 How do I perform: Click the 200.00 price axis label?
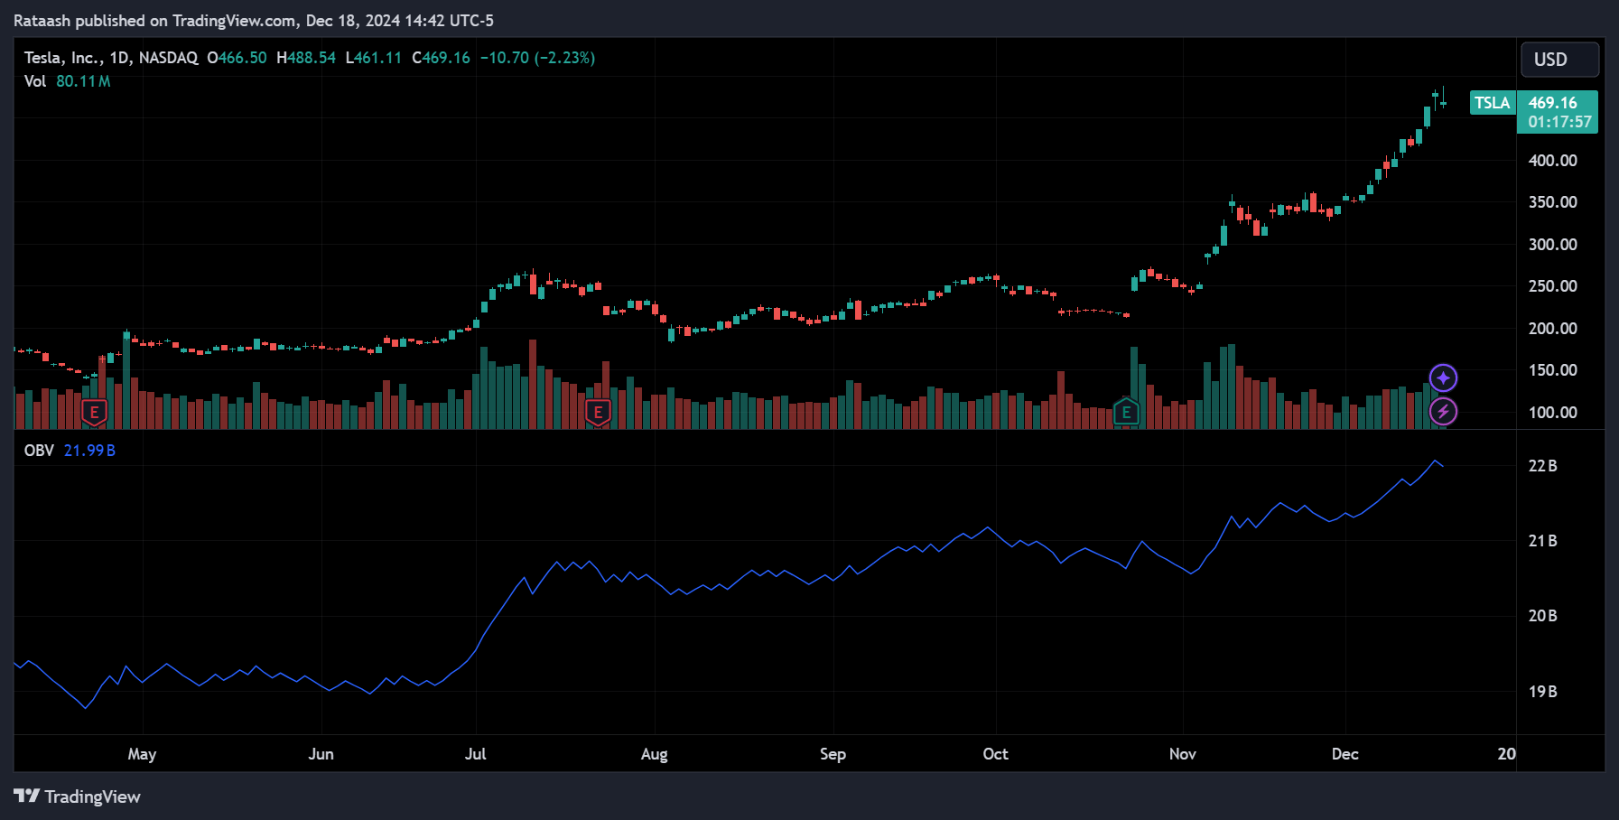(x=1552, y=329)
